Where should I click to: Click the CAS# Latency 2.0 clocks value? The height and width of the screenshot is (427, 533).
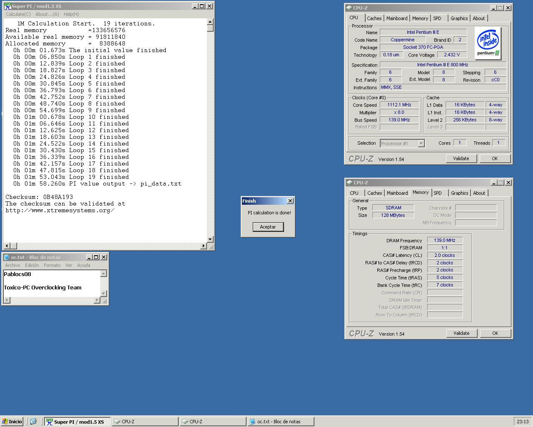444,255
